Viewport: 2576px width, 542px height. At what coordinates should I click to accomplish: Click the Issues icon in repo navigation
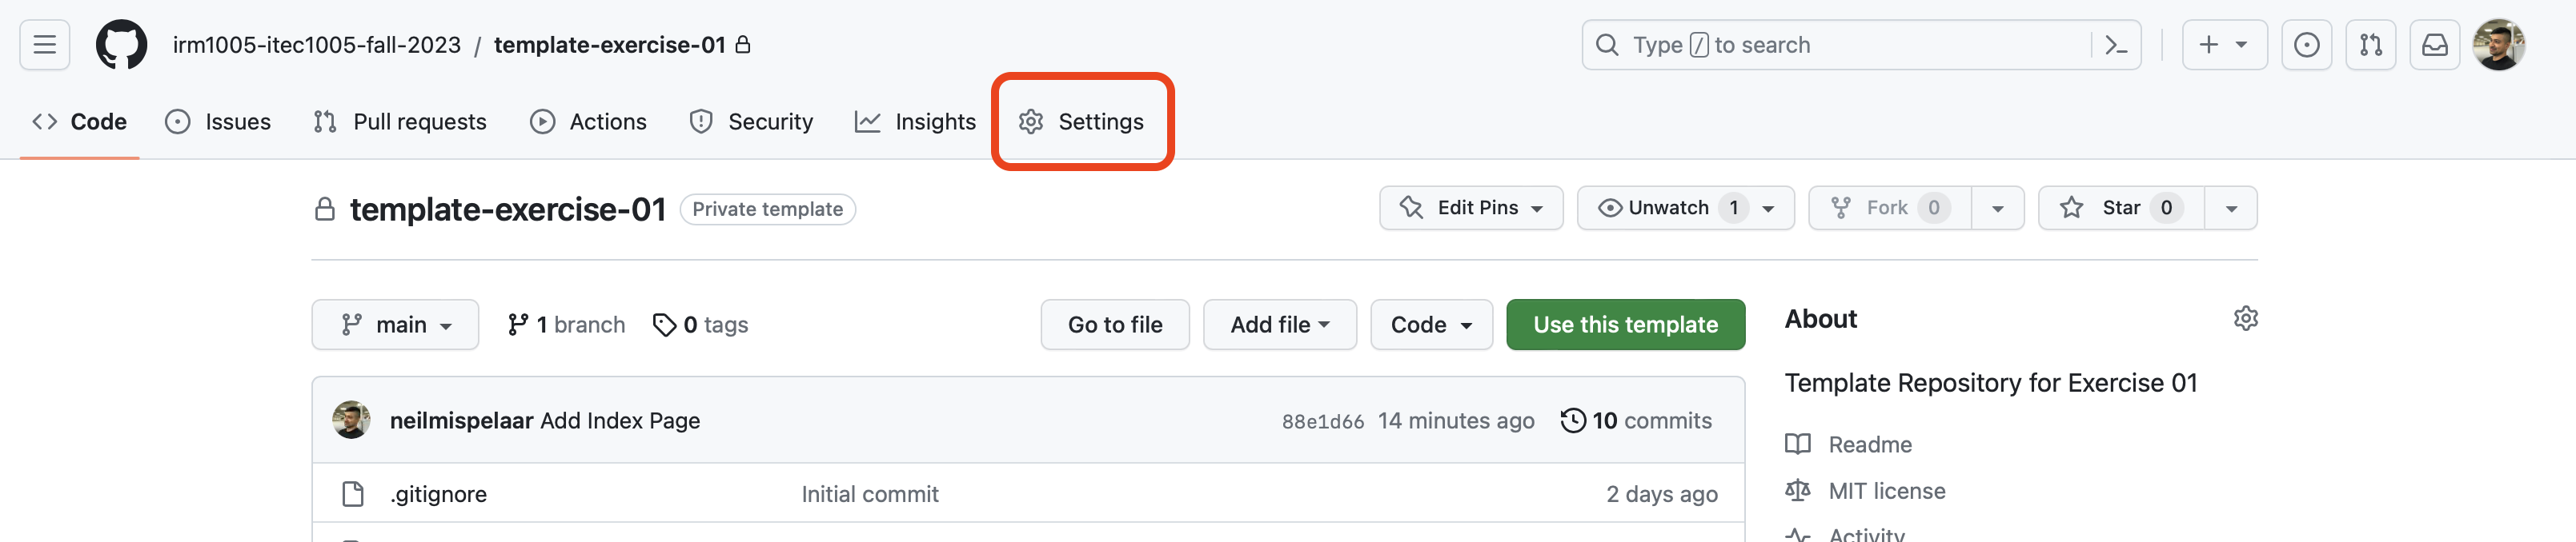pos(178,121)
